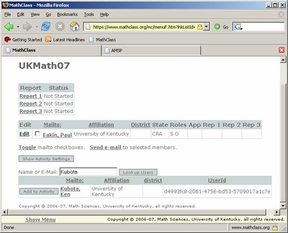Sort lookup results by UserId header
The width and height of the screenshot is (288, 233).
(217, 181)
